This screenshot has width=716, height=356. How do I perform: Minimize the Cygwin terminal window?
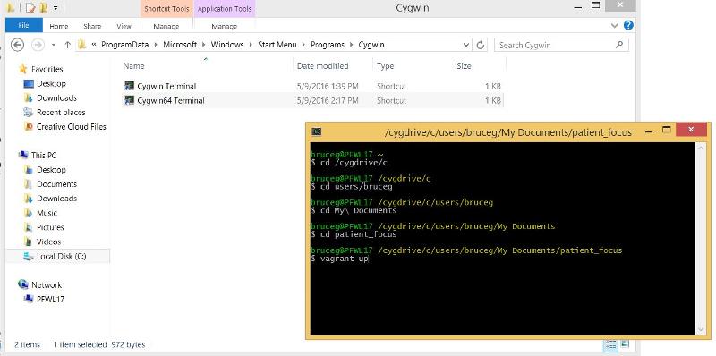pyautogui.click(x=649, y=131)
